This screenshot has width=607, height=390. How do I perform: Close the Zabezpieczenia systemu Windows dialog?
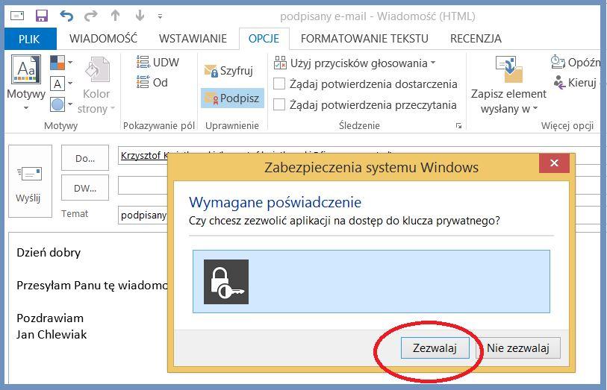pyautogui.click(x=554, y=163)
